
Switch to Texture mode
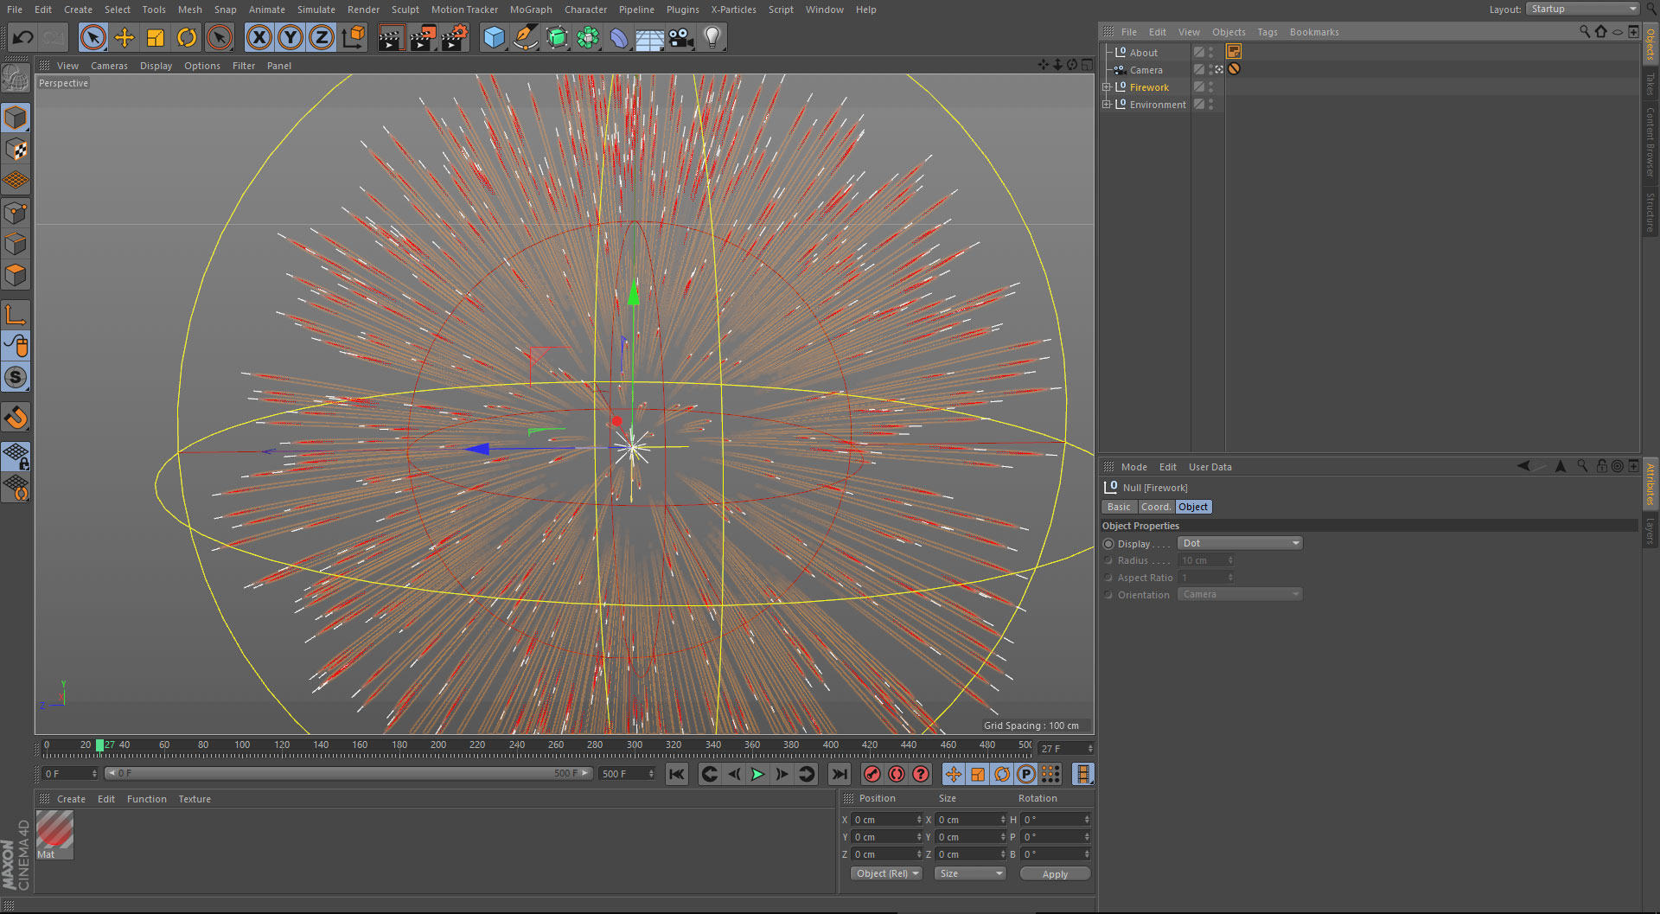pos(16,150)
